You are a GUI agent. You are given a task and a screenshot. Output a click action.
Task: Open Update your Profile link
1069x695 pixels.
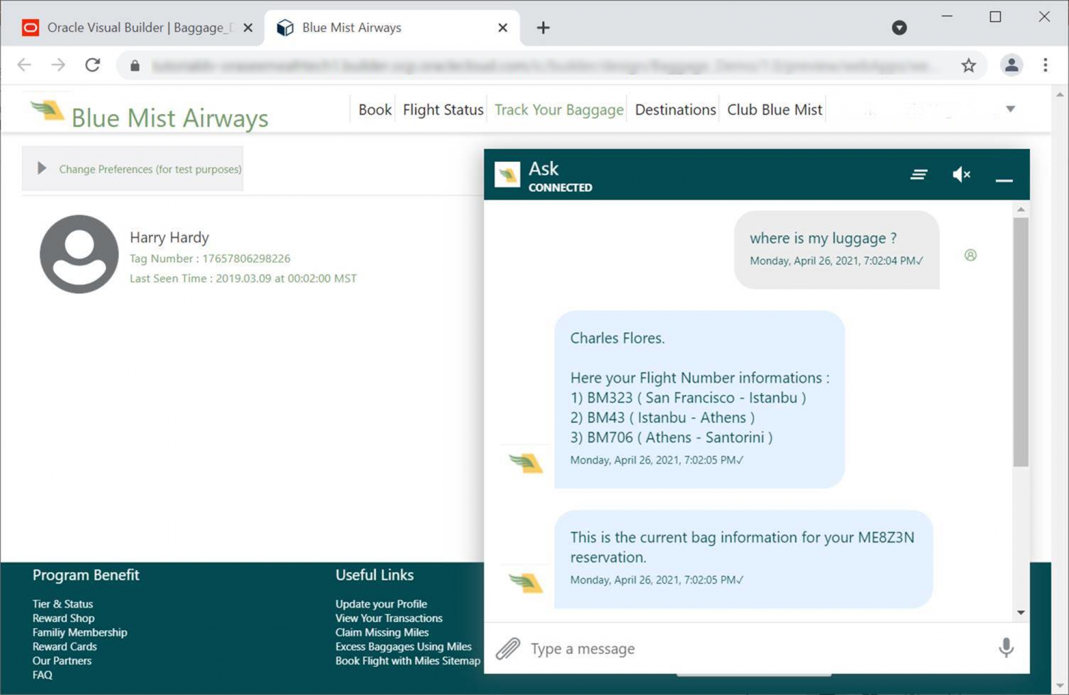click(381, 604)
